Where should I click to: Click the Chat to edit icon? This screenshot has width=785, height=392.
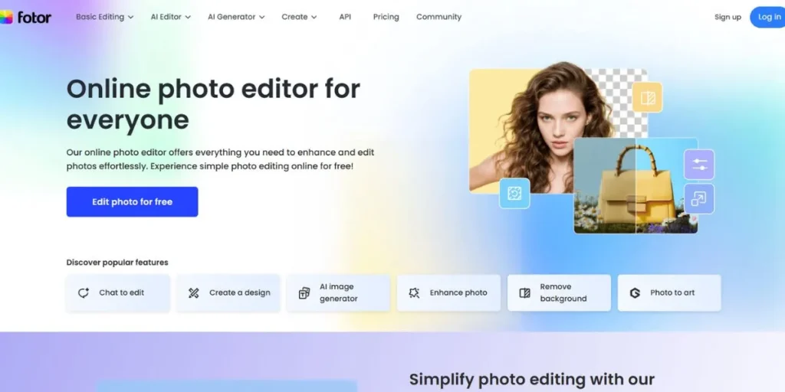84,292
